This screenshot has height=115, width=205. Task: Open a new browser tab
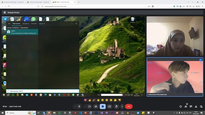tap(79, 2)
